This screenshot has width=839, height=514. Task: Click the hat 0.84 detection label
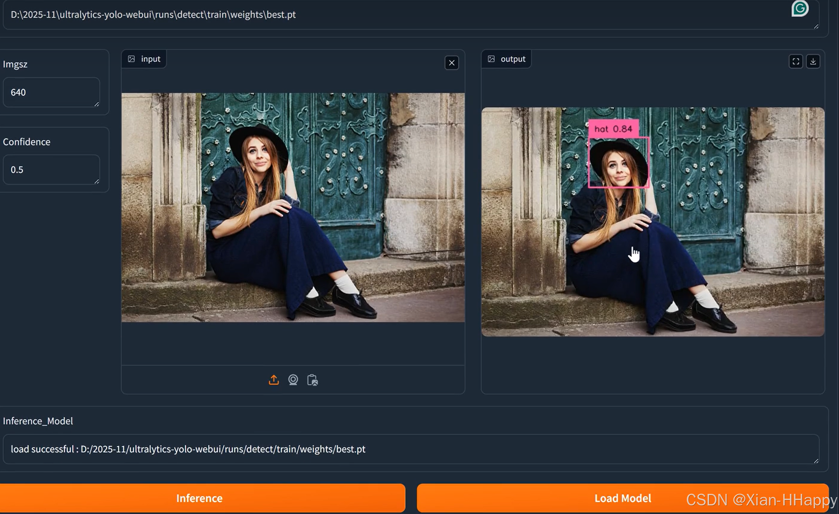(613, 129)
